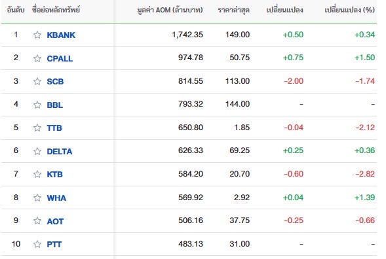Screen dimensions: 386x259
Task: Open the DELTA stock link
Action: [60, 152]
